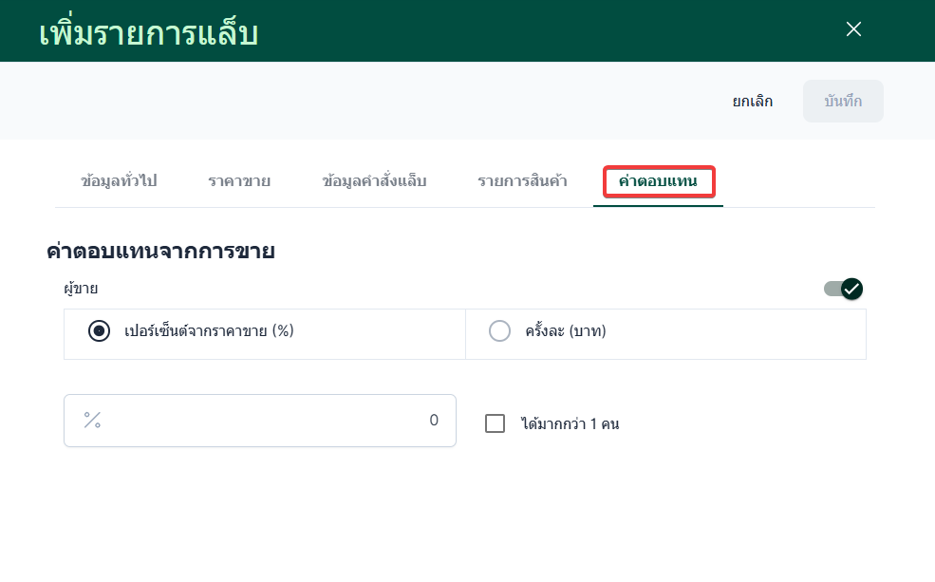
Task: Click the ค่าตอบแทน tab
Action: 658,180
